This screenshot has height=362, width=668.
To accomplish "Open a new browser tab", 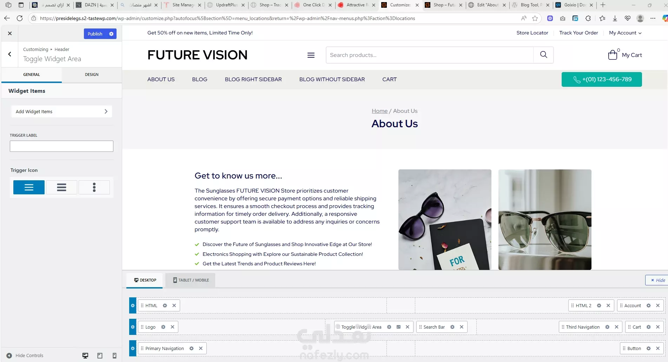I will [x=603, y=5].
